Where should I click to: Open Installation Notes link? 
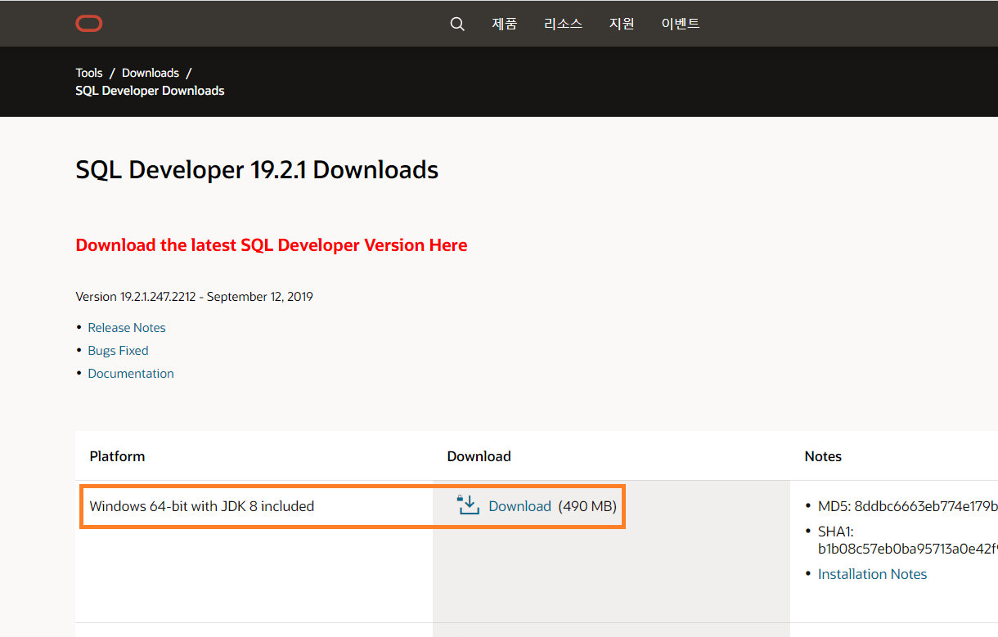pyautogui.click(x=872, y=574)
